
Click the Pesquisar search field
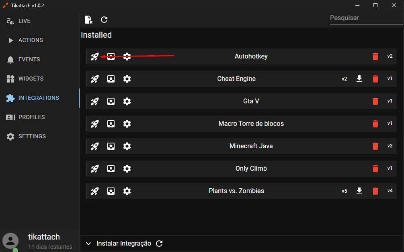(x=366, y=18)
